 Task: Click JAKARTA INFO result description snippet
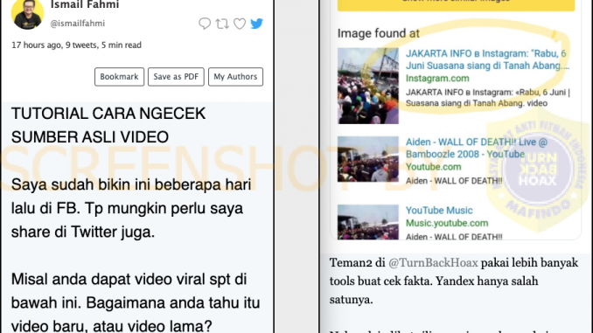(x=488, y=98)
